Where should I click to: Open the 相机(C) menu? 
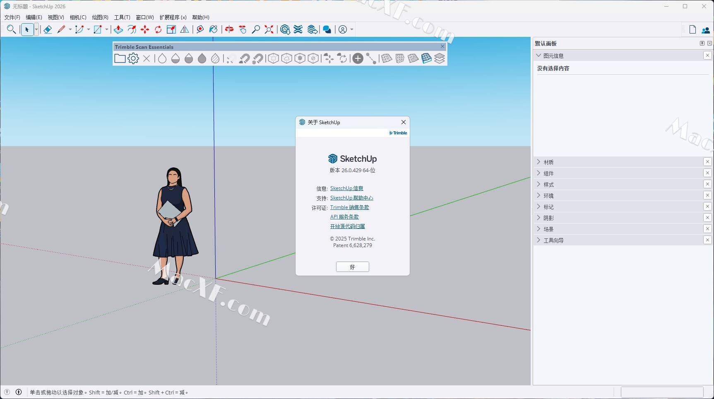[78, 17]
